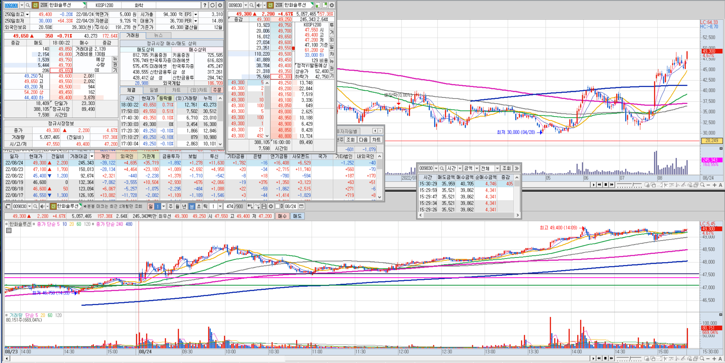Screen dimensions: 725x363
Task: Click the save diskette icon in the minute chart toolbar
Action: (264, 206)
